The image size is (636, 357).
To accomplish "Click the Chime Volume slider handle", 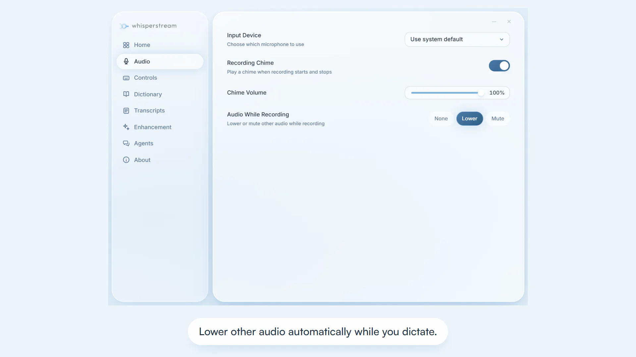I will [481, 93].
